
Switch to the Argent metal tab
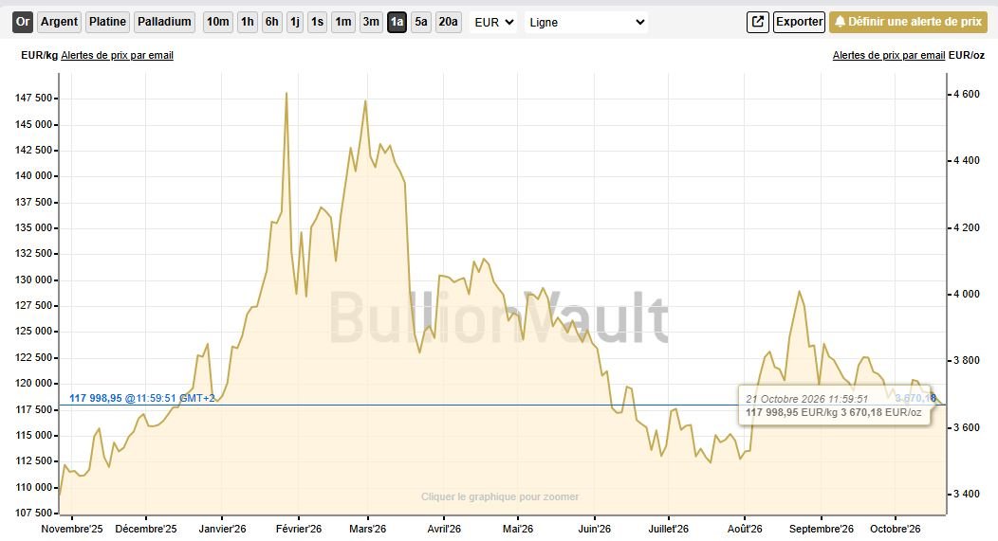point(59,22)
